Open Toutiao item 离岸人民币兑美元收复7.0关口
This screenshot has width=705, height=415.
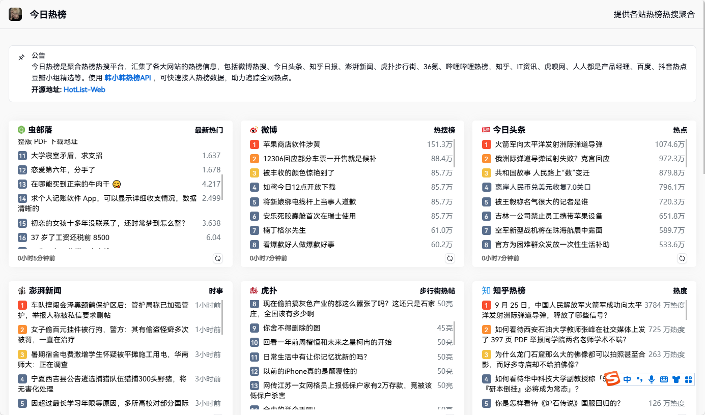tap(543, 187)
